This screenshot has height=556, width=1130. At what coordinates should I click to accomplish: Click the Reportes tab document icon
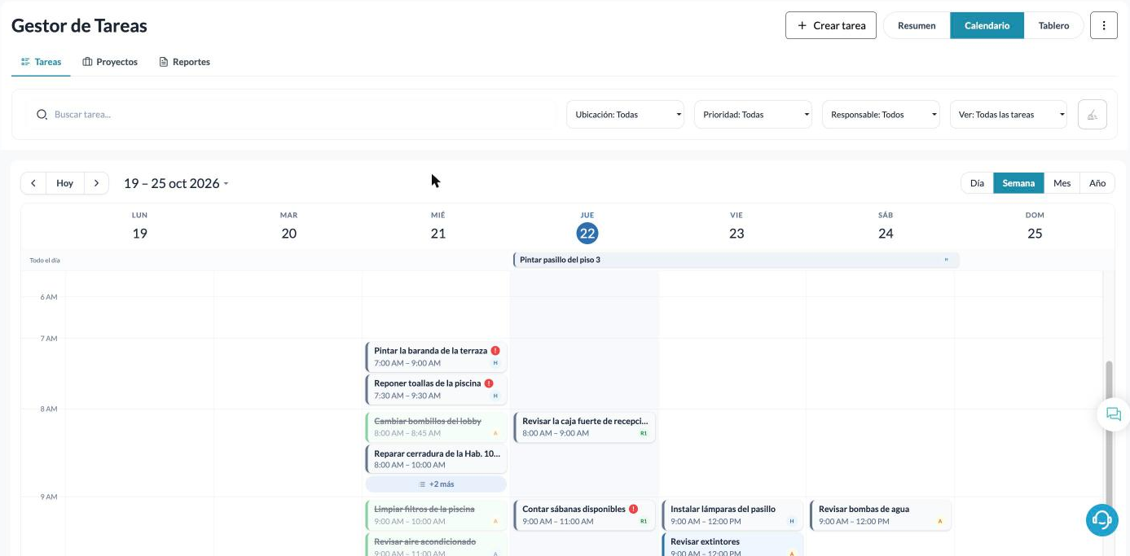(163, 62)
